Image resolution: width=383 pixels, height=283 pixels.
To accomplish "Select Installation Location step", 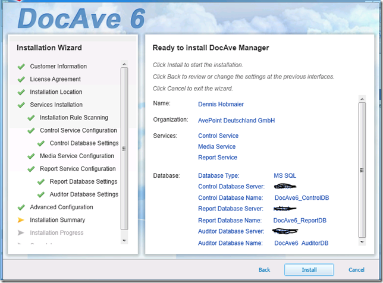I will (x=56, y=92).
